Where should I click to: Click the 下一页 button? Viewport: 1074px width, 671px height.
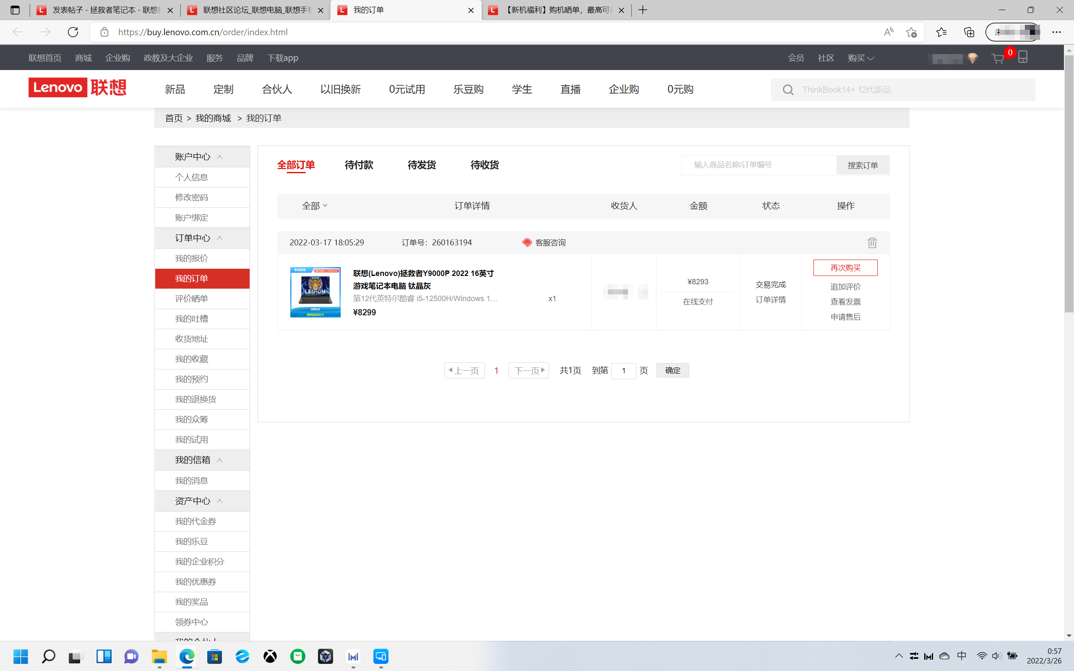[x=529, y=370]
